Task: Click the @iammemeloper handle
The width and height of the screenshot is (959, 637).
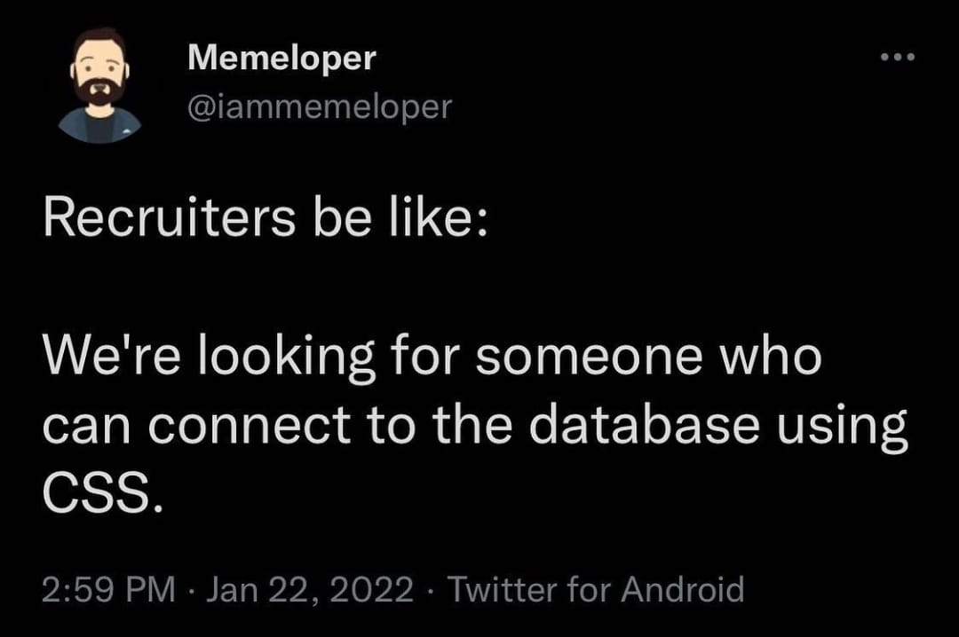Action: 320,107
